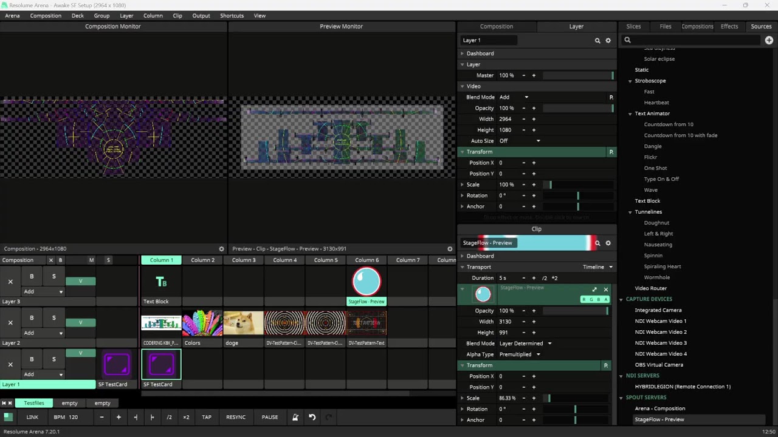Select the doge clip thumbnail

click(244, 323)
